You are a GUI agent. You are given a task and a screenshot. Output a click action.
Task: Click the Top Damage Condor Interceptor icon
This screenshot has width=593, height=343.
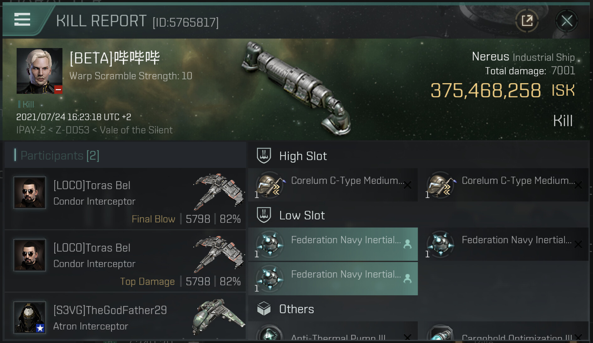click(219, 254)
